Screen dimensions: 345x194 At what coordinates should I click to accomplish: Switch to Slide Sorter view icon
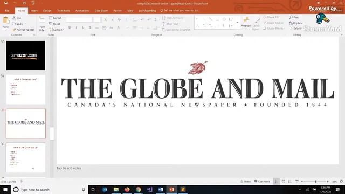[x=284, y=182]
